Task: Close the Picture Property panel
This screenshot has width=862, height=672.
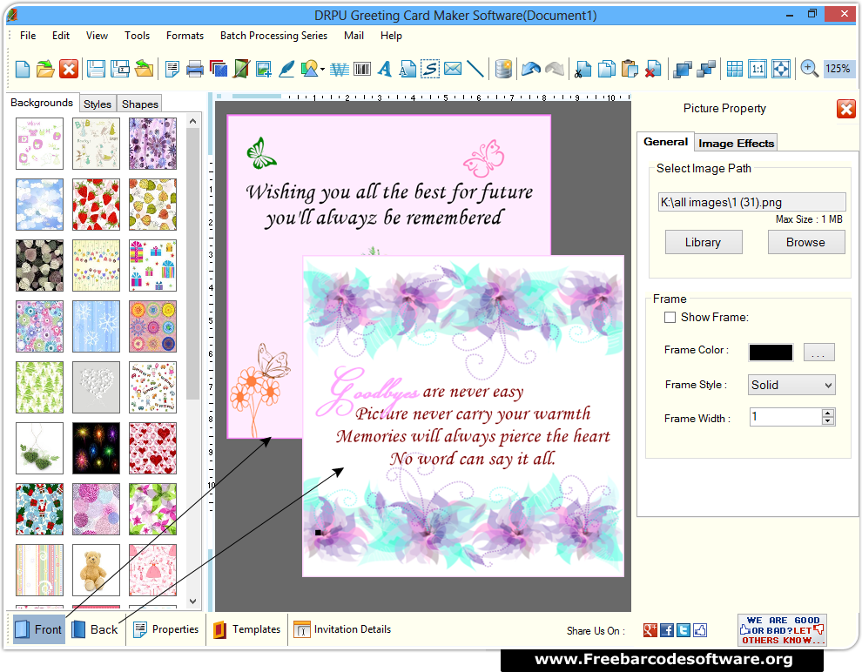Action: [846, 109]
